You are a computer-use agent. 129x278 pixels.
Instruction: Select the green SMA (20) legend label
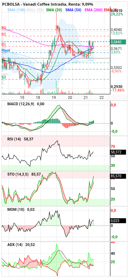54,10
